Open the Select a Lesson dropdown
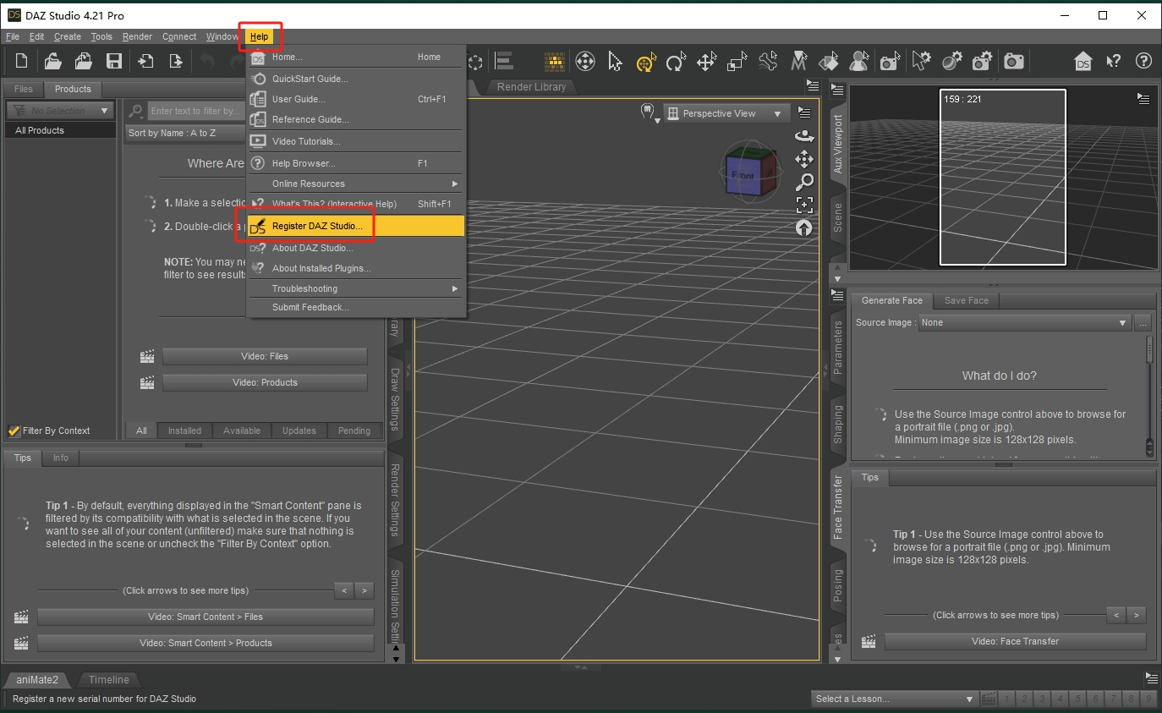This screenshot has width=1162, height=713. click(x=894, y=699)
